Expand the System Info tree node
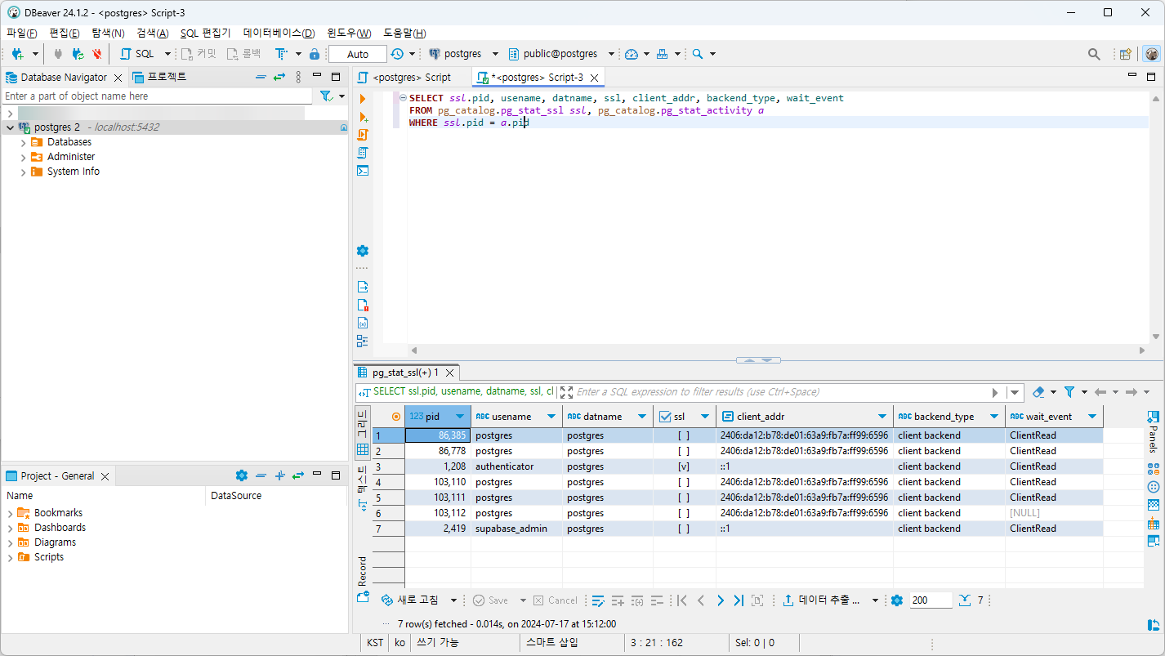1165x656 pixels. [x=23, y=172]
